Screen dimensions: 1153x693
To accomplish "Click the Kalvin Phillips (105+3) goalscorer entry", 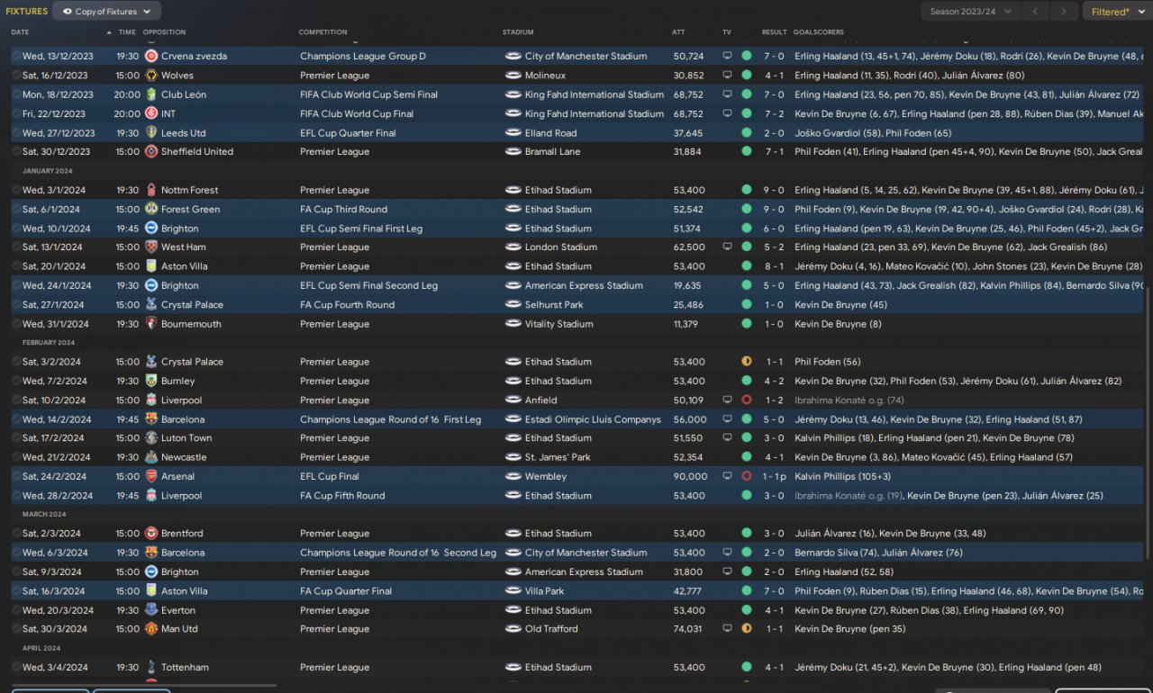I will pos(844,477).
